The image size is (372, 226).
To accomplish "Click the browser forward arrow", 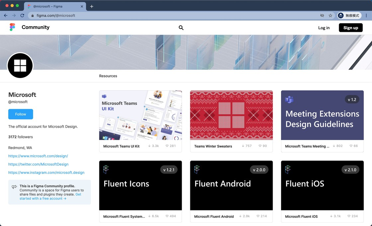I will coord(14,15).
